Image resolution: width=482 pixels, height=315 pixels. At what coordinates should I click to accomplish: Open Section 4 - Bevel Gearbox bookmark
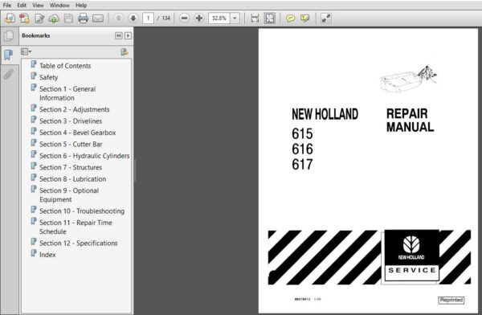[x=77, y=133]
